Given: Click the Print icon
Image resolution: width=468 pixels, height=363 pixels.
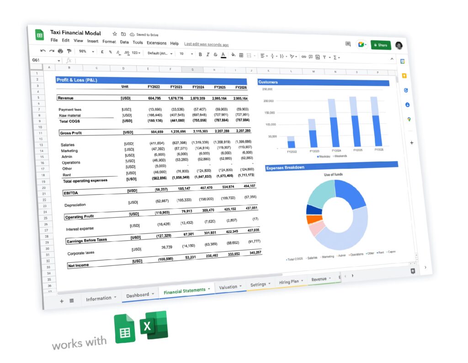Looking at the screenshot, I should point(60,51).
